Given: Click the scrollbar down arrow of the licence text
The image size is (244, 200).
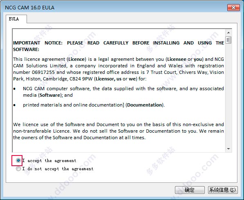Looking at the screenshot, I should (x=228, y=149).
